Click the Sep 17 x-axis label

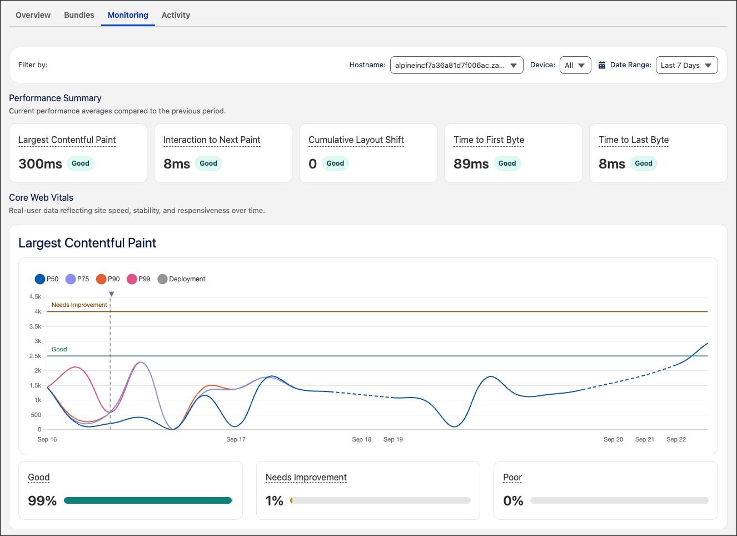point(236,439)
